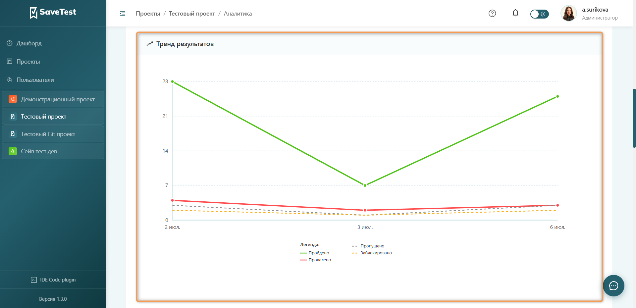Toggle the Провалено series in the legend

coord(315,260)
